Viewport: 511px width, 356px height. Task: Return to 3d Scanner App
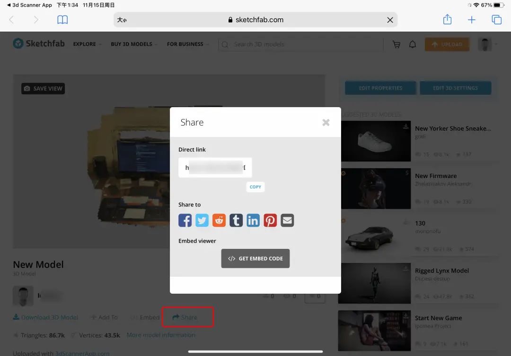[x=29, y=5]
